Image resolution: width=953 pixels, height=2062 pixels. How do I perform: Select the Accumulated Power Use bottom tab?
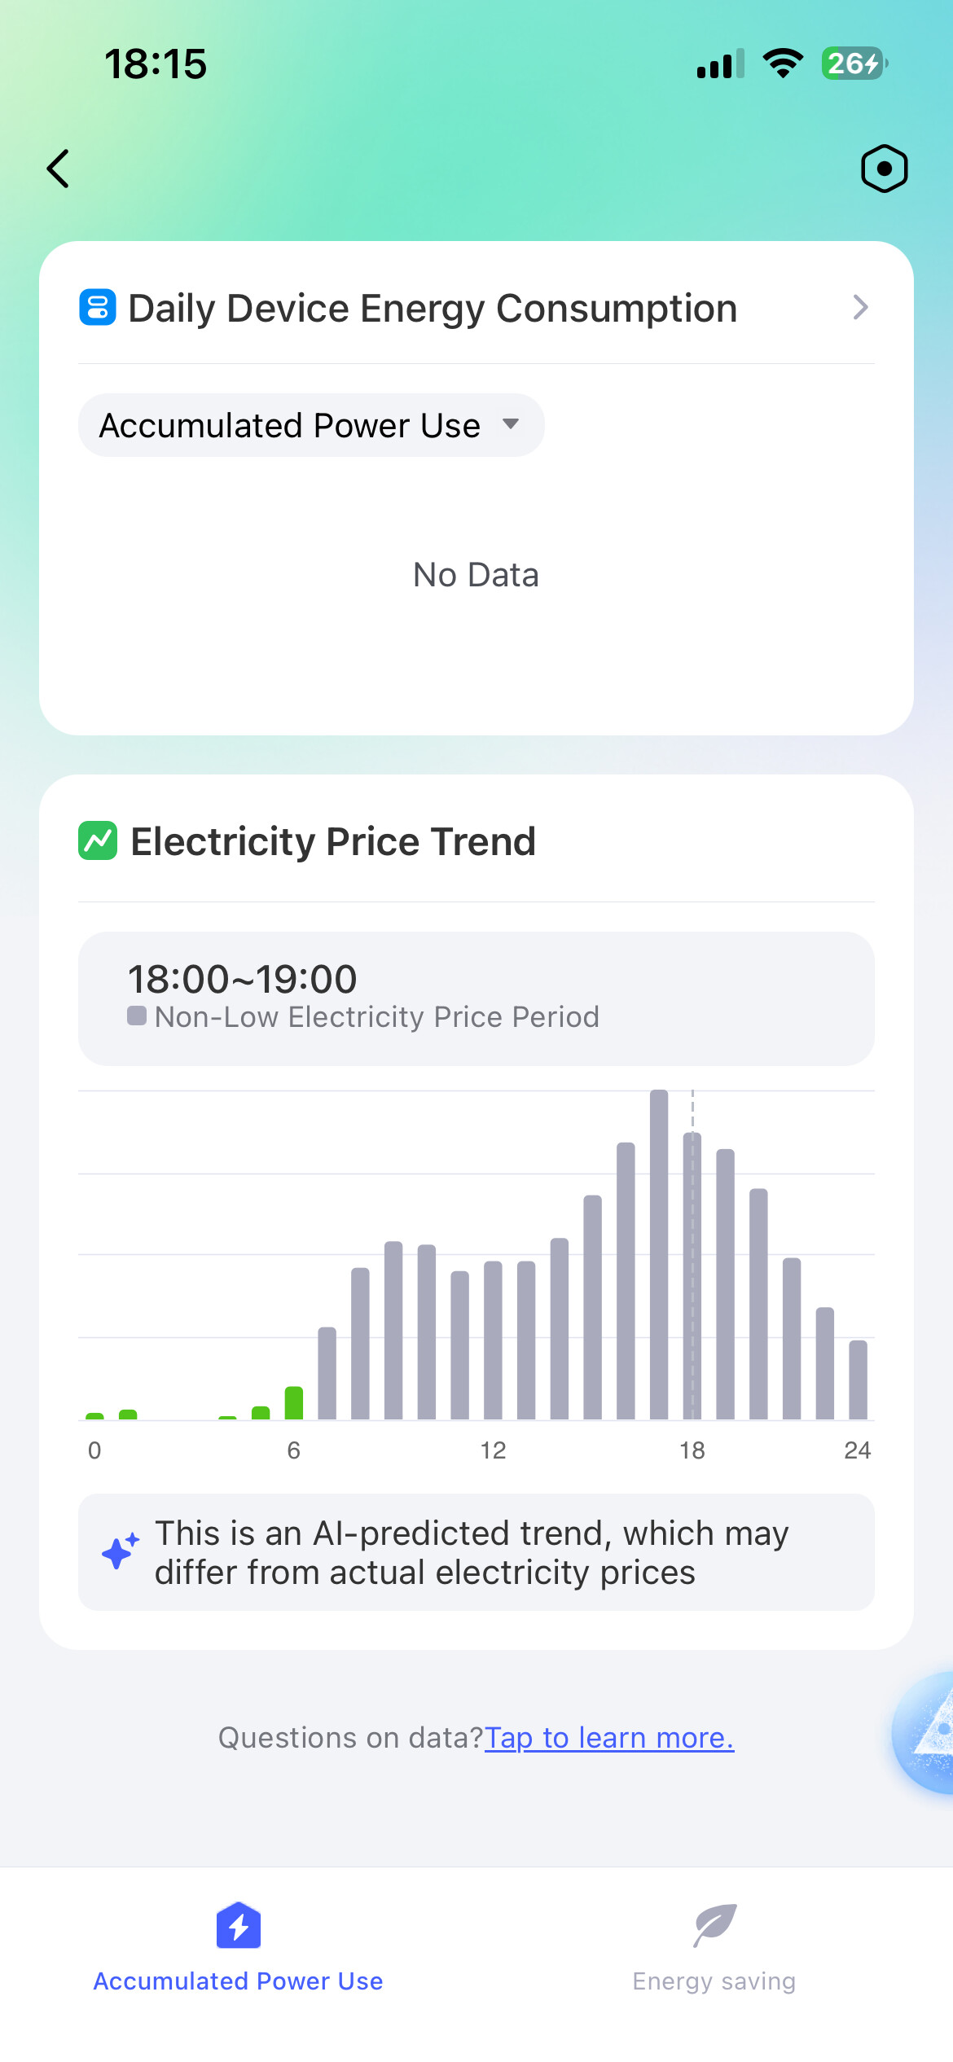(x=238, y=1981)
